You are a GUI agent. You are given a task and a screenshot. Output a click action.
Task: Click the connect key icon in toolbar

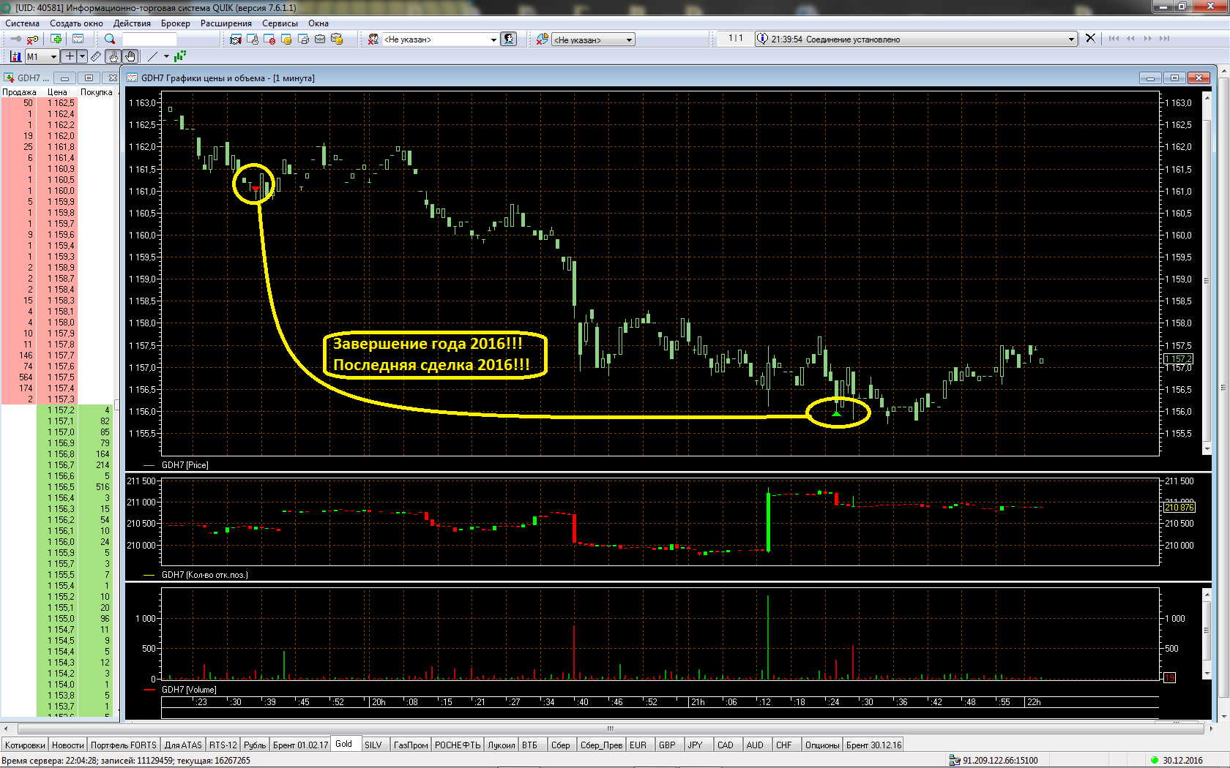pyautogui.click(x=15, y=39)
